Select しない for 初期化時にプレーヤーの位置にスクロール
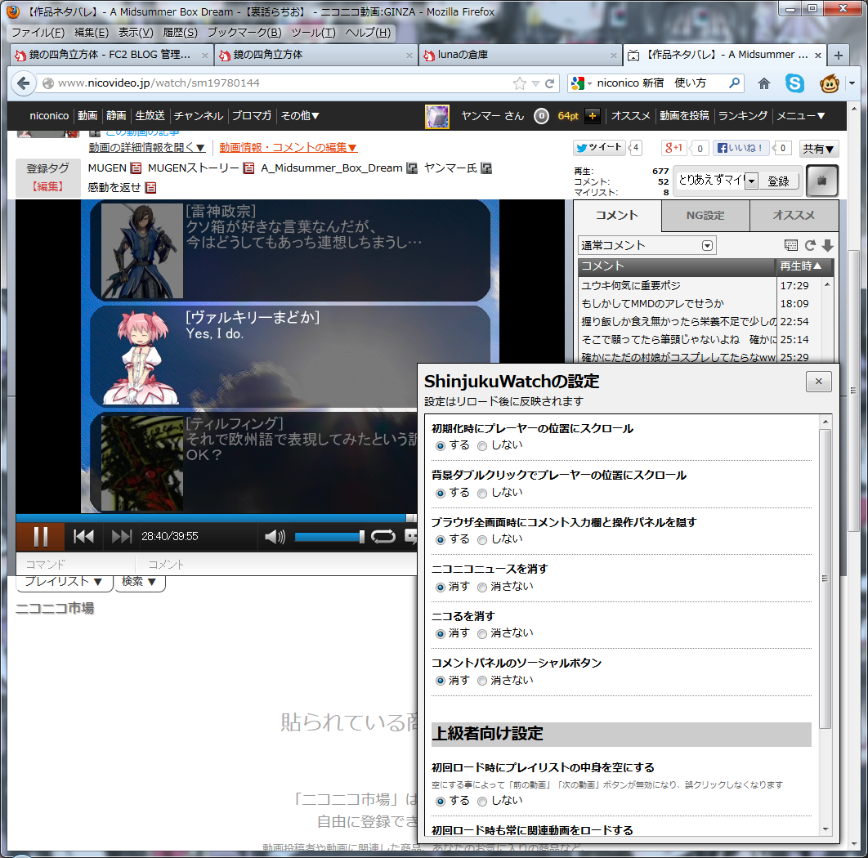 pos(482,445)
